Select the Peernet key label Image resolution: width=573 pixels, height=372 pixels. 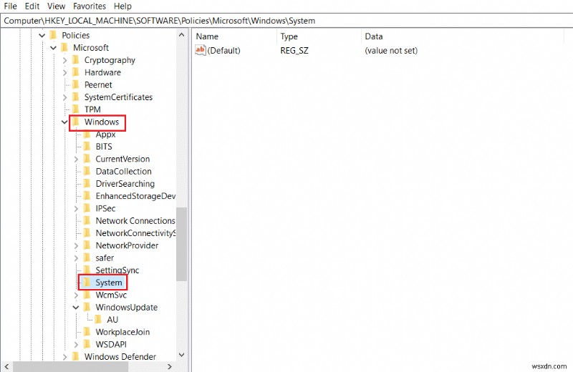coord(98,84)
